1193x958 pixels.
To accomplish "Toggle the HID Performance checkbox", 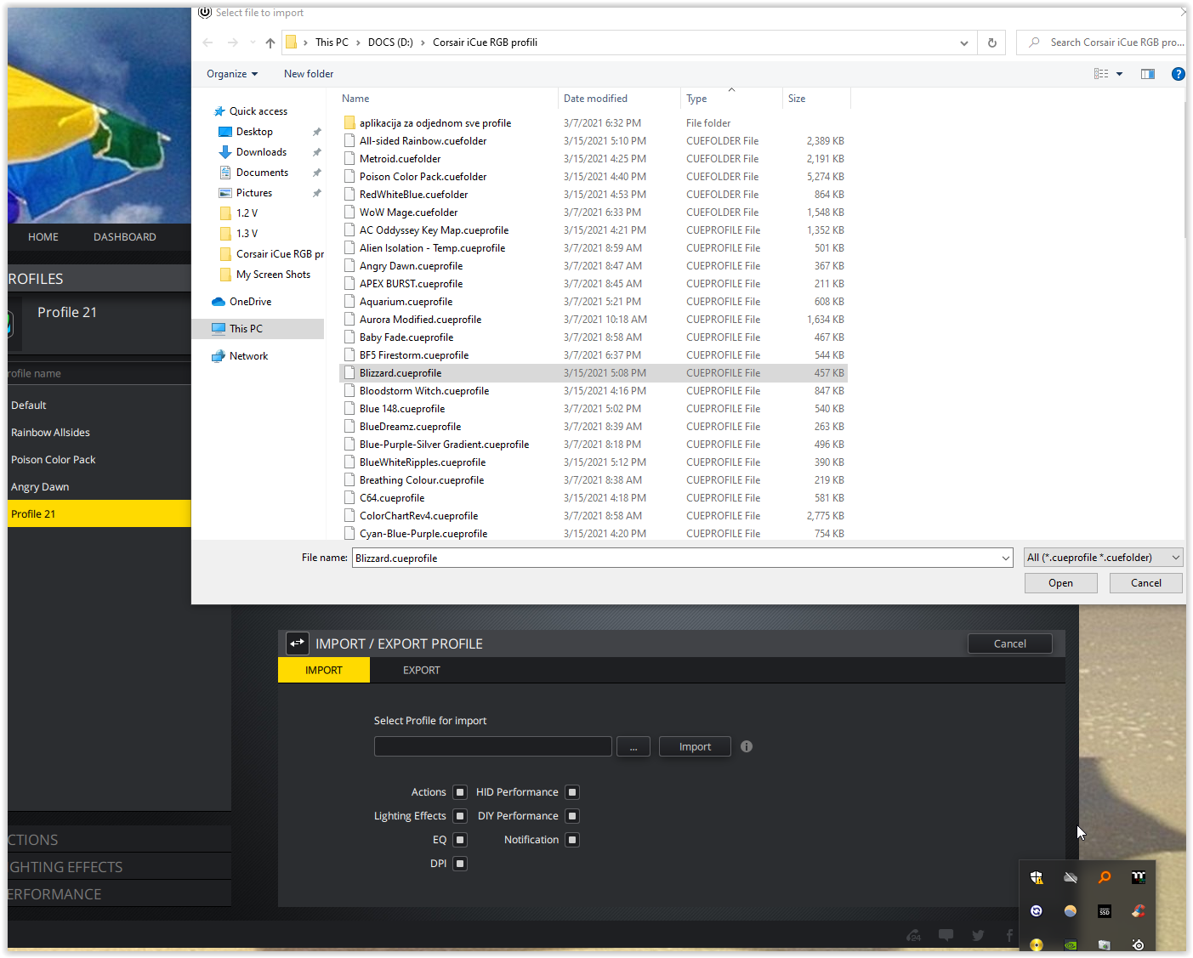I will click(572, 792).
